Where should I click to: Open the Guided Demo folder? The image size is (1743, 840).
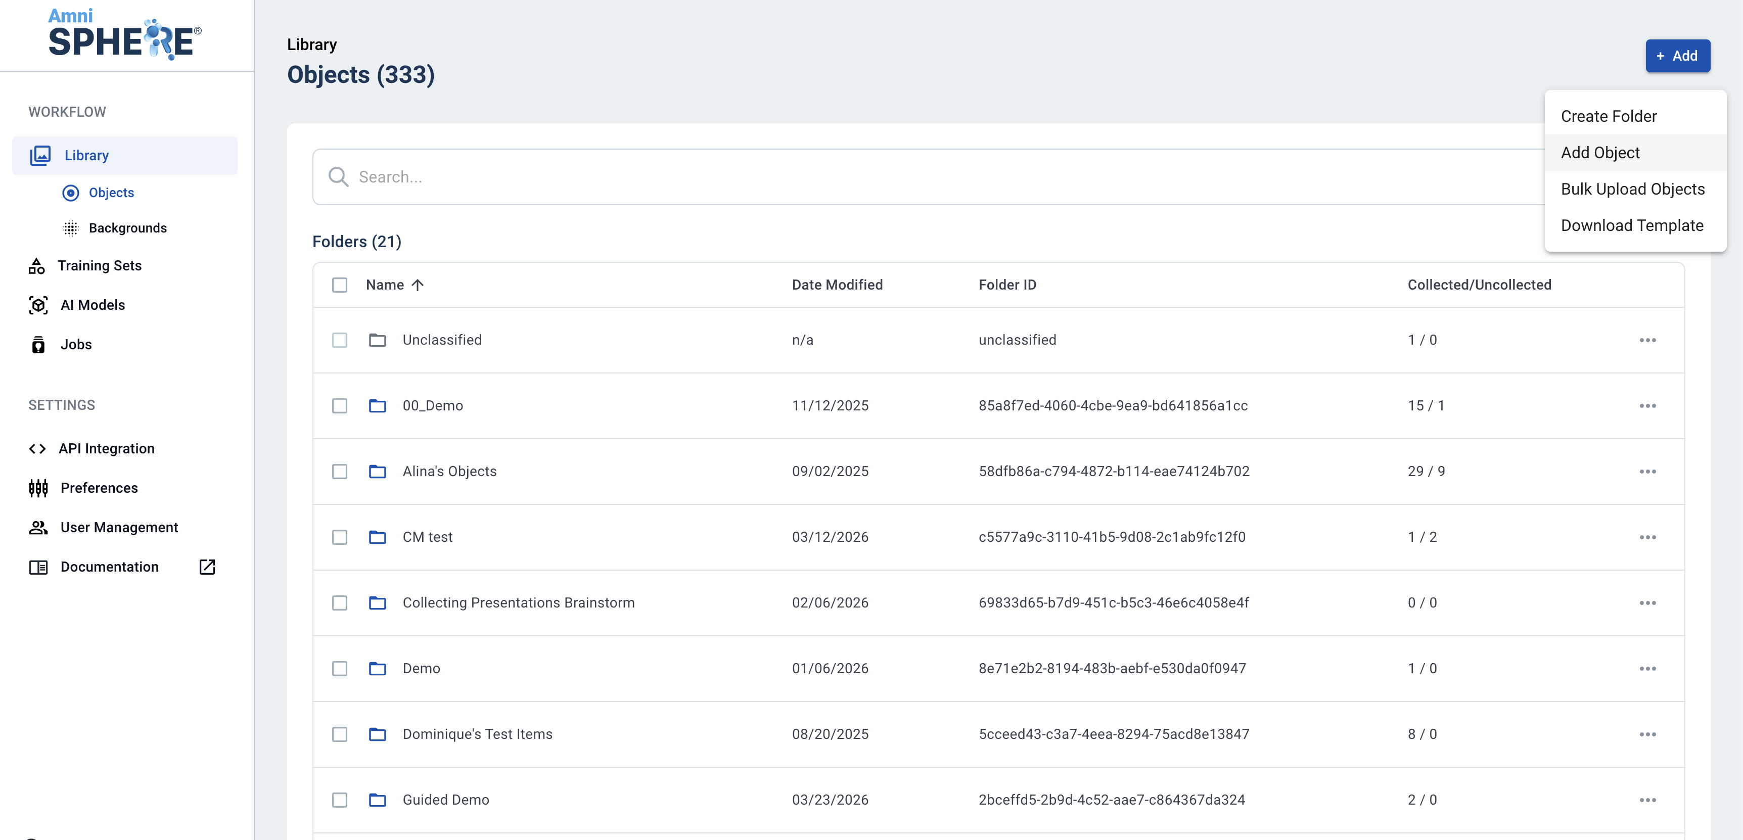445,800
